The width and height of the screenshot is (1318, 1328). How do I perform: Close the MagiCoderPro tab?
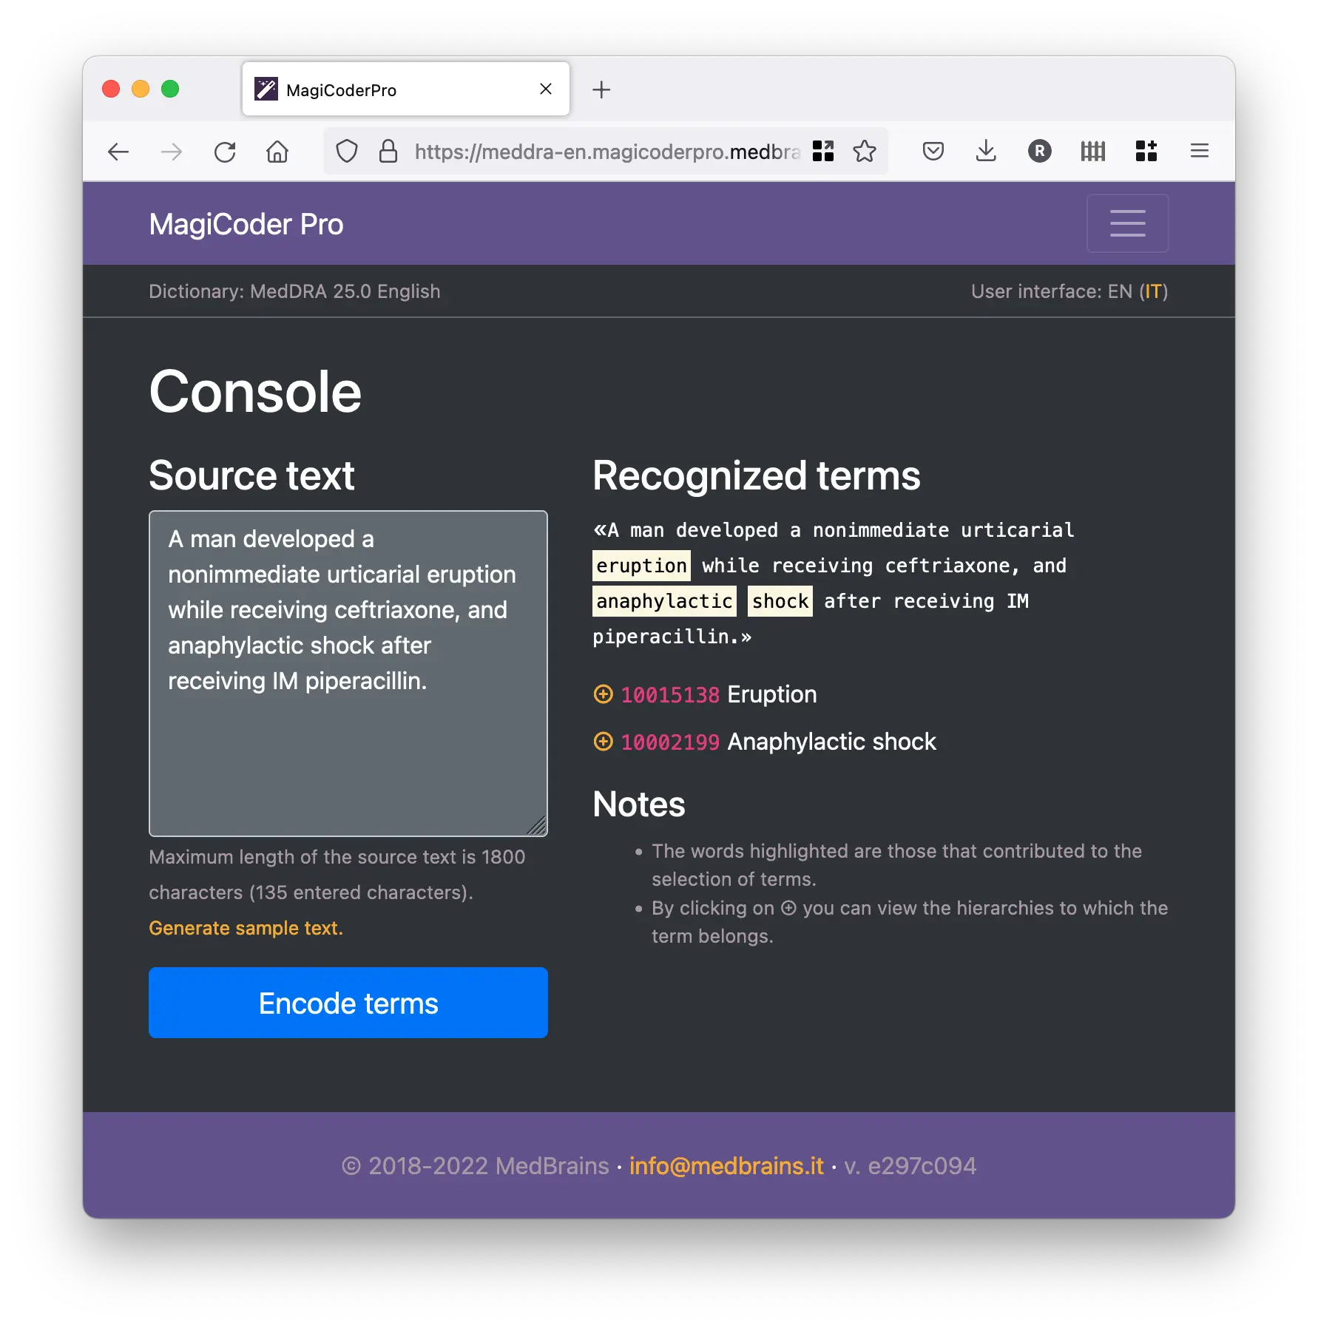click(546, 89)
